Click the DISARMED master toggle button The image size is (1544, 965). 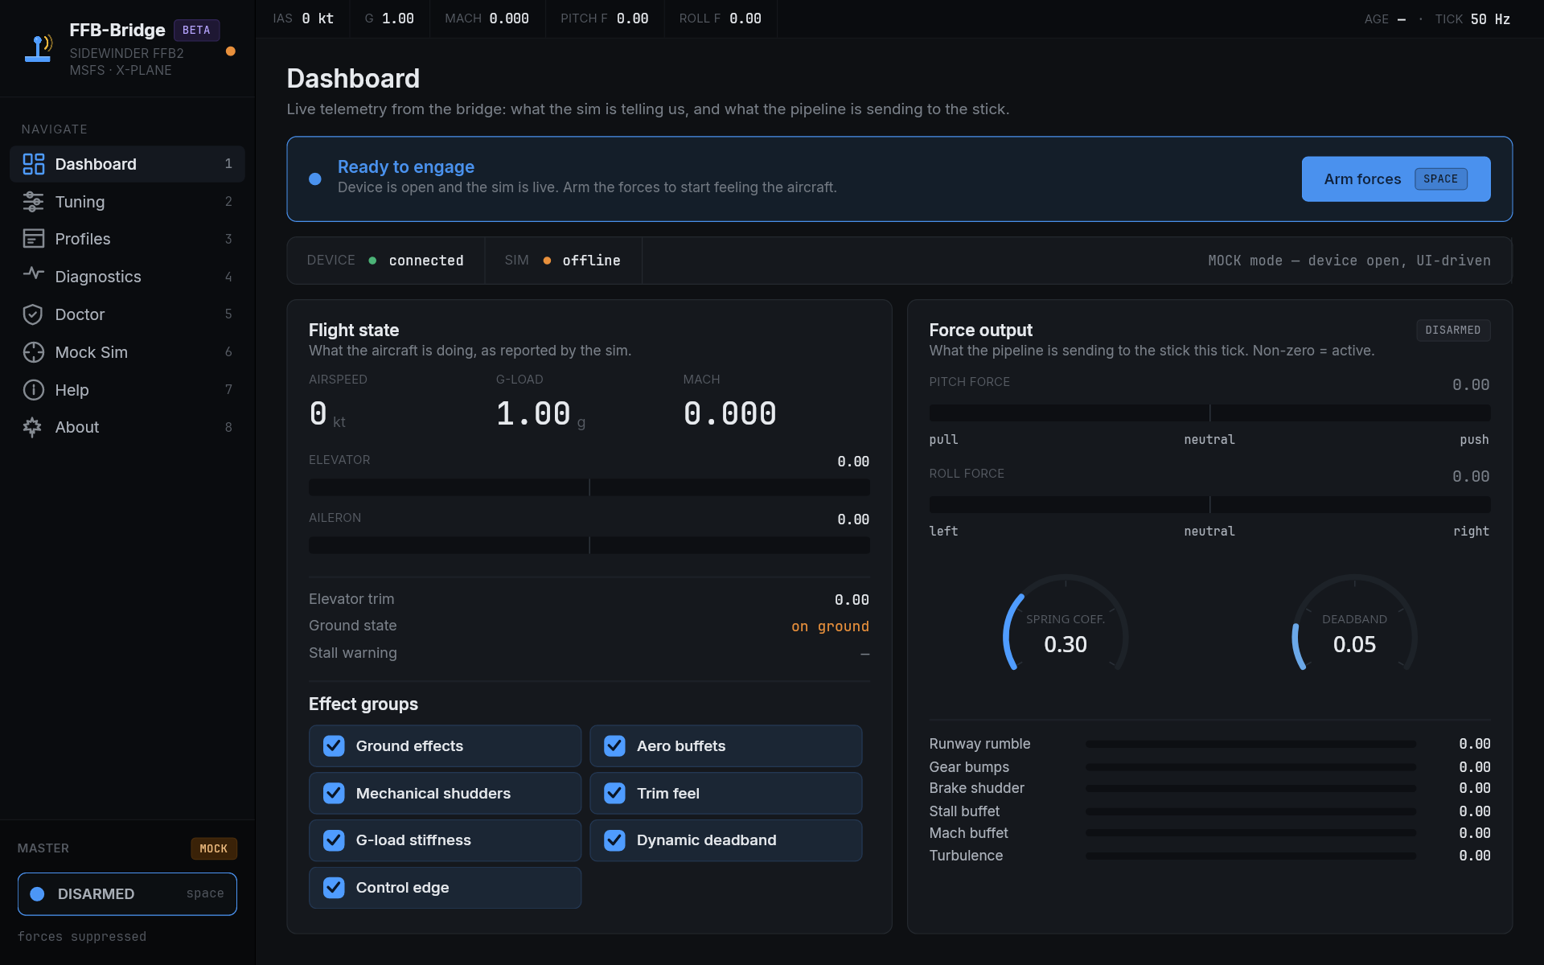tap(127, 894)
